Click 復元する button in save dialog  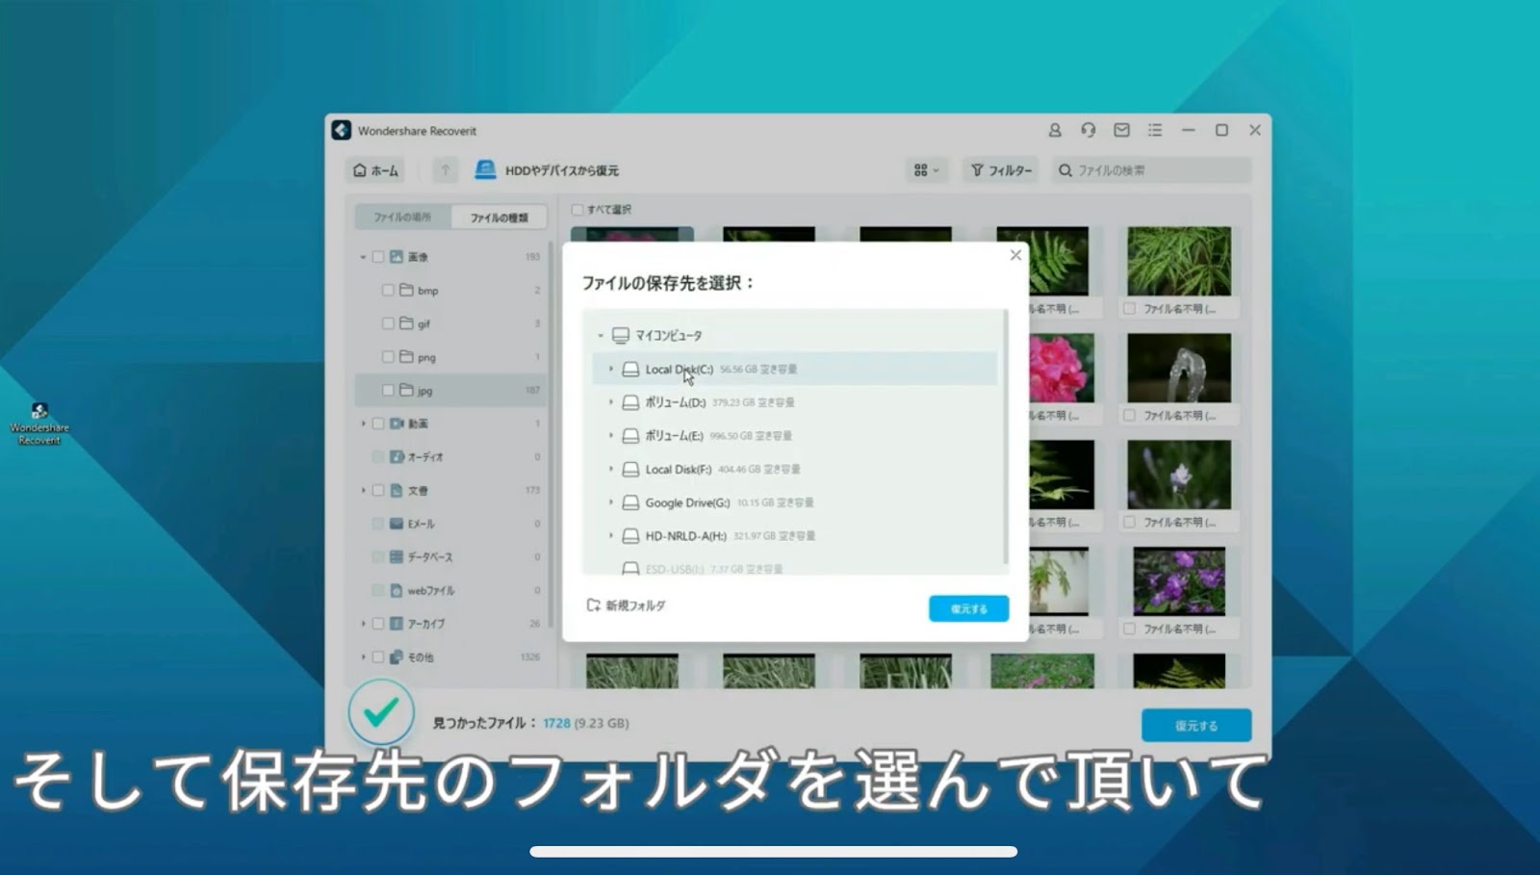tap(968, 608)
